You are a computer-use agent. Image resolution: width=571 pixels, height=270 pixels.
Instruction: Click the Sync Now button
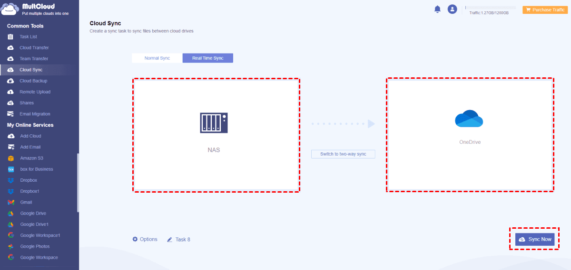[535, 240]
